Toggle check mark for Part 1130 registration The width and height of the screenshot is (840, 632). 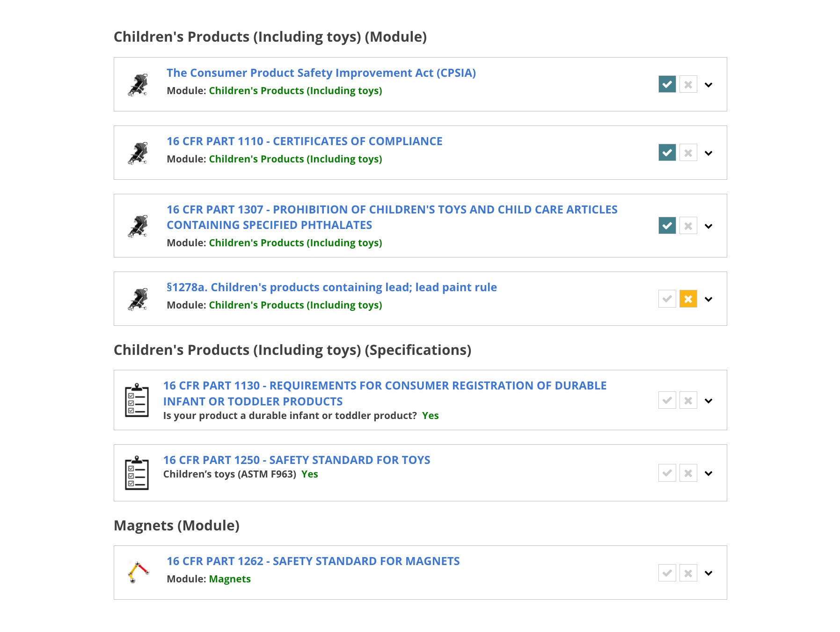(667, 400)
